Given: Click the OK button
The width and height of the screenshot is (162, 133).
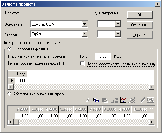Looking at the screenshot, I should click(x=140, y=15).
